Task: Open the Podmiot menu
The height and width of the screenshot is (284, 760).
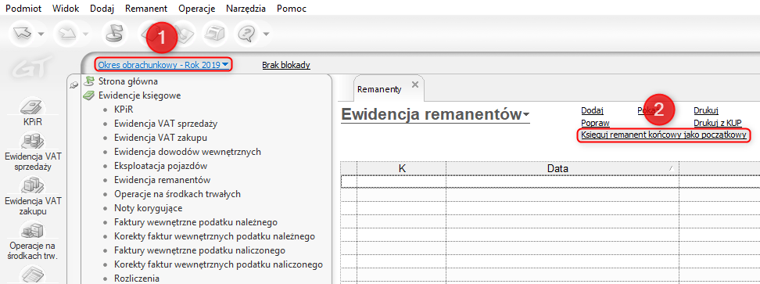Action: point(23,9)
